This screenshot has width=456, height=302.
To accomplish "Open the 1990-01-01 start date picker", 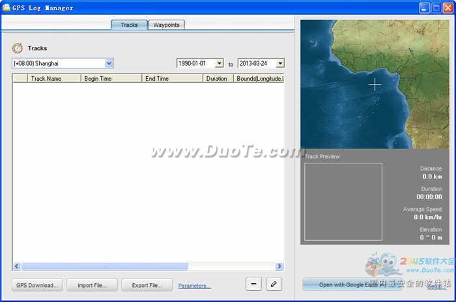I will pyautogui.click(x=219, y=63).
